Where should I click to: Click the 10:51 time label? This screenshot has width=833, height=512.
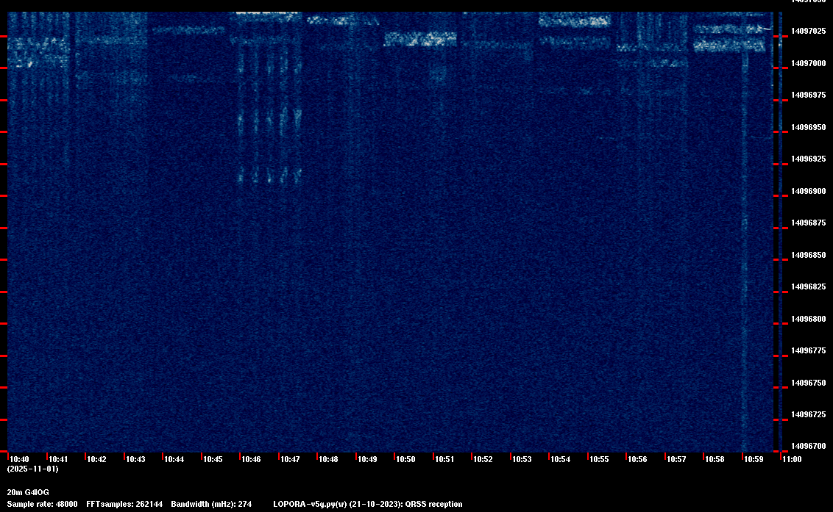tap(444, 459)
